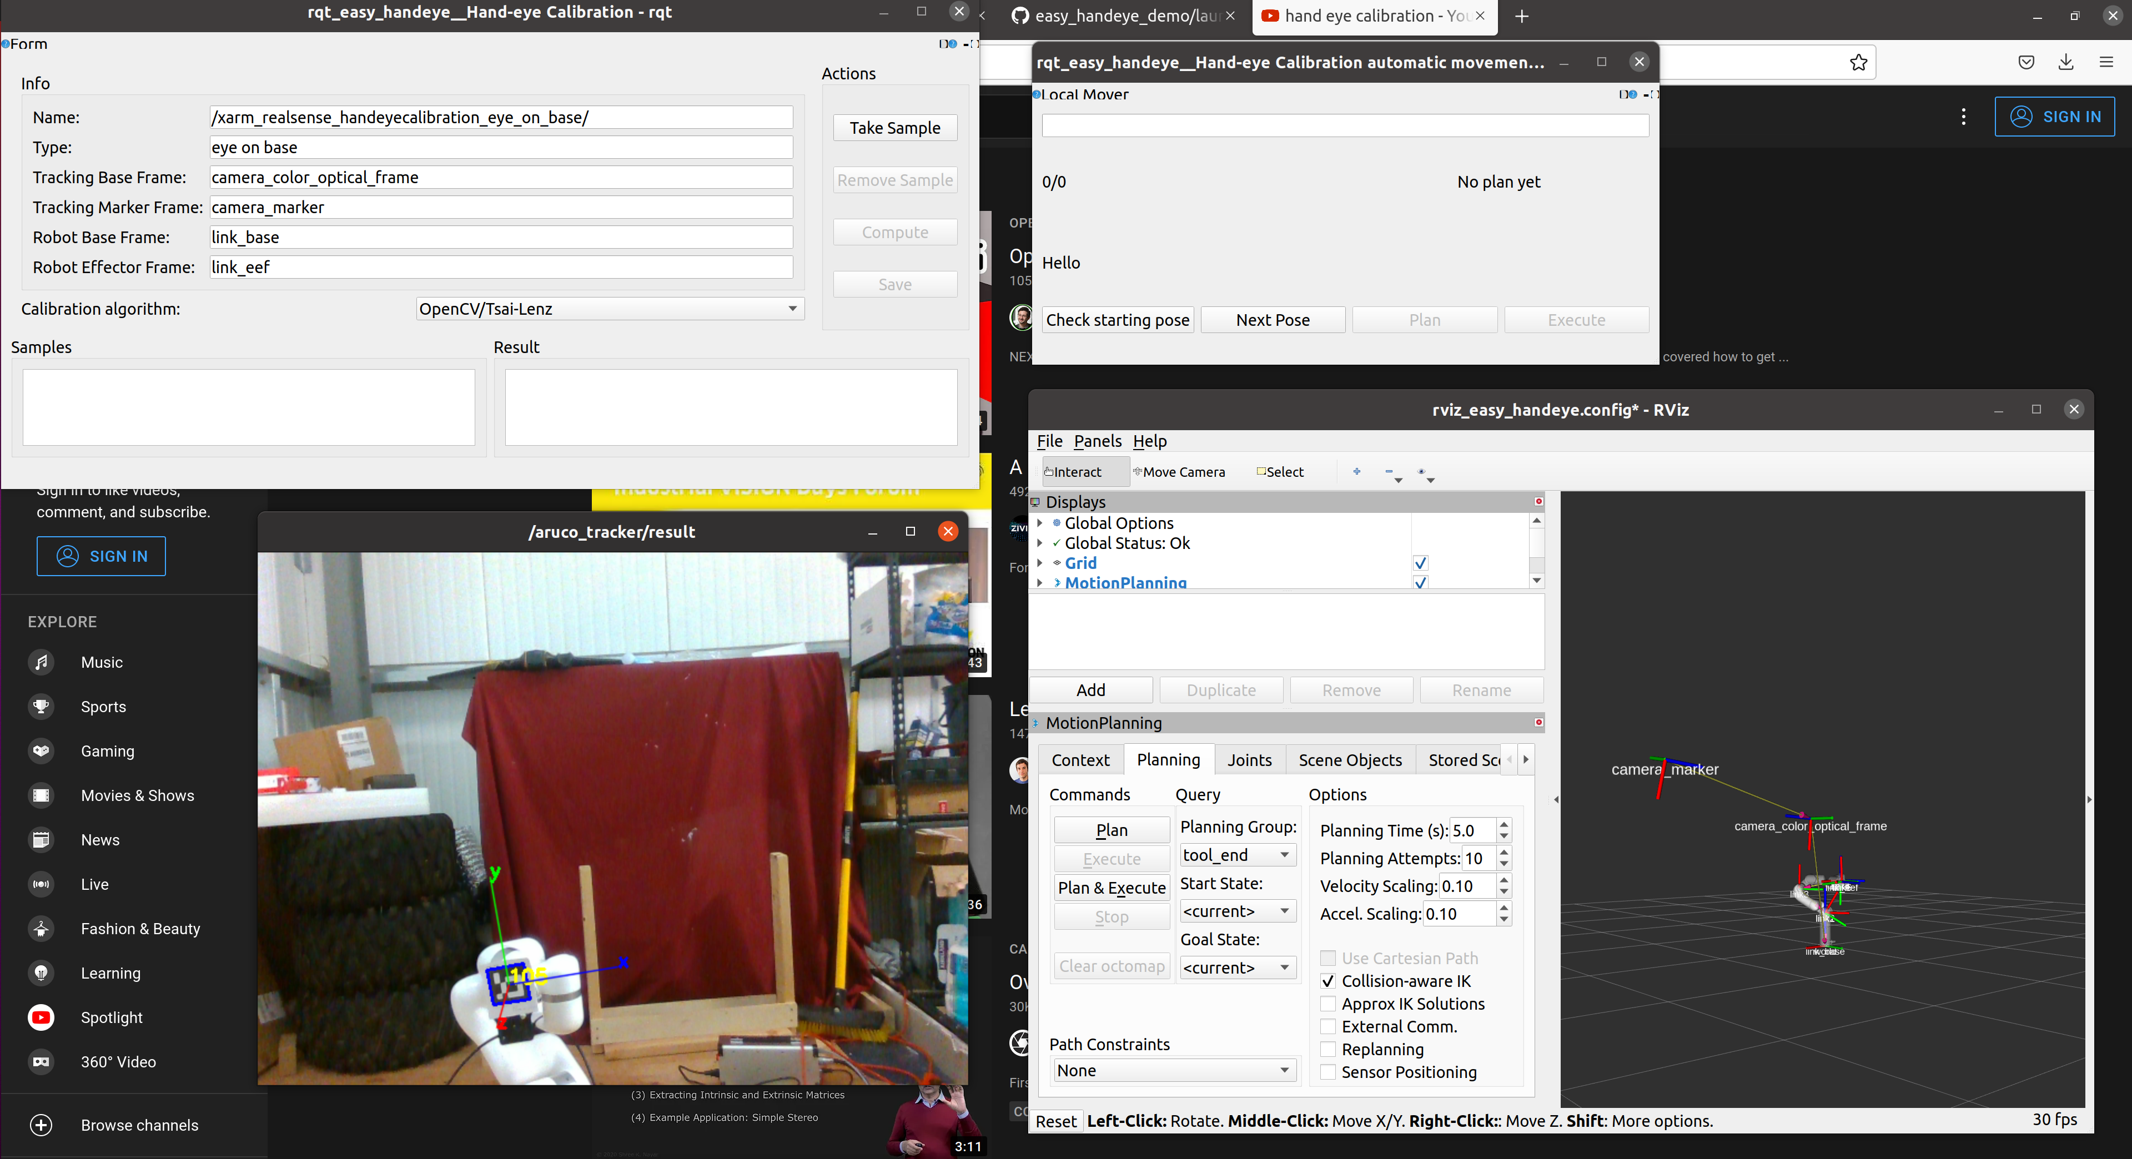Click the plus icon to add an RViz tool
This screenshot has height=1159, width=2132.
point(1356,472)
